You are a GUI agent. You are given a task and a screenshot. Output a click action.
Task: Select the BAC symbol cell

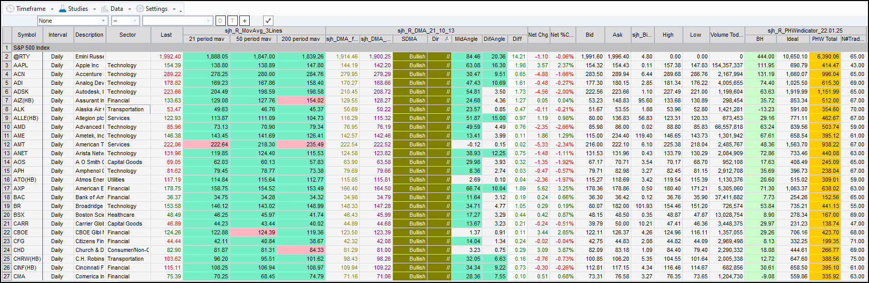tap(27, 197)
